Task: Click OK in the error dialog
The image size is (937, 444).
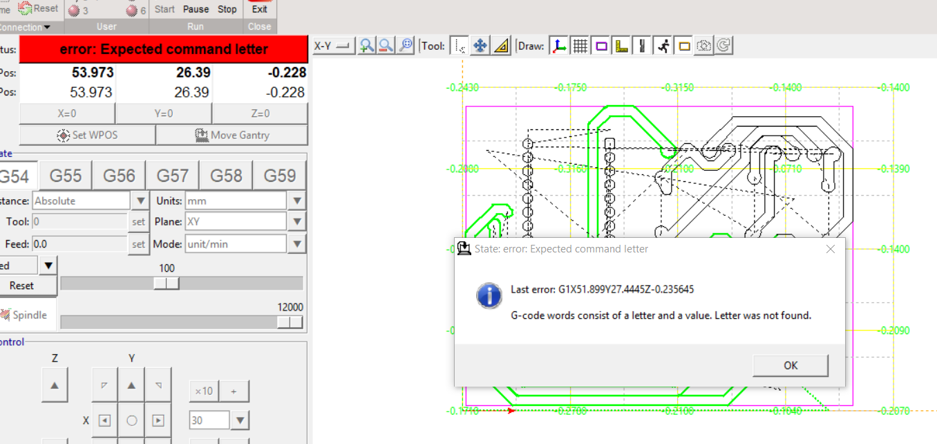Action: tap(791, 365)
